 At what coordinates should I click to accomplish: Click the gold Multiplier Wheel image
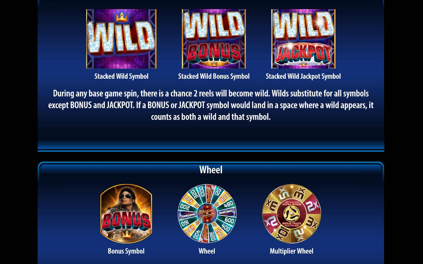(x=292, y=214)
